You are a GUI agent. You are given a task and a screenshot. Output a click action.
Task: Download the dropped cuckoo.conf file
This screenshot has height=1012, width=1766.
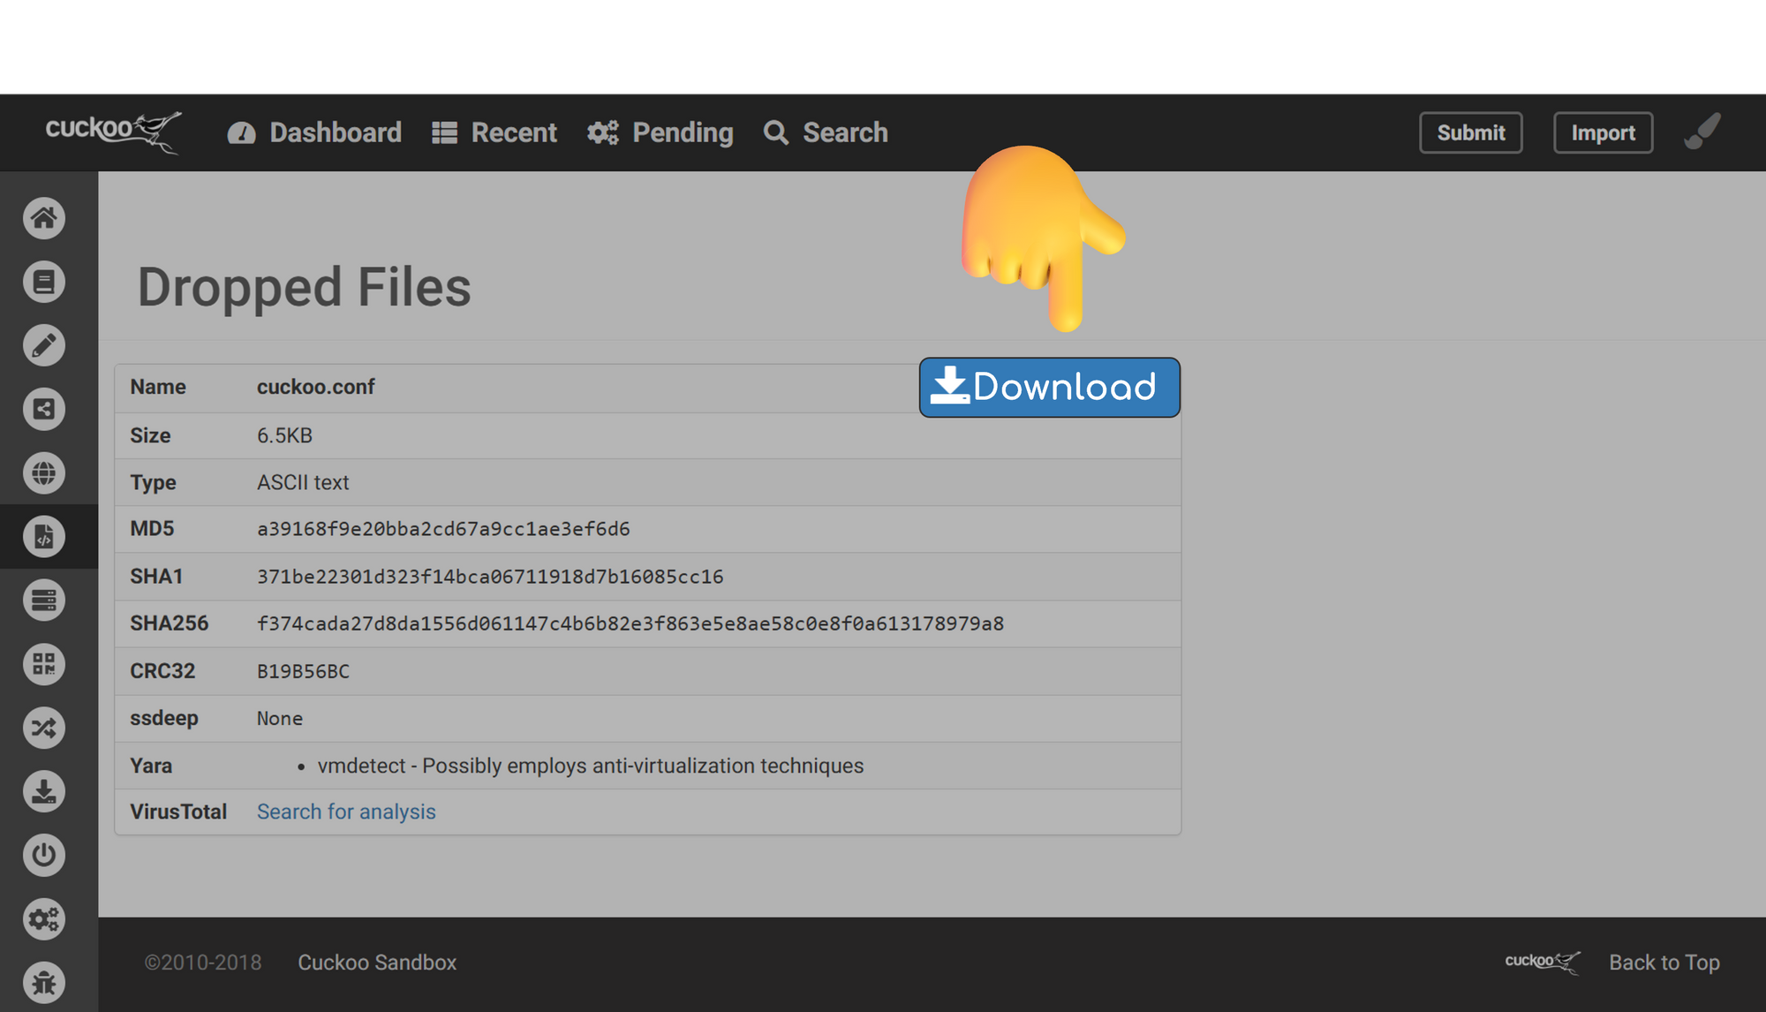(1051, 387)
